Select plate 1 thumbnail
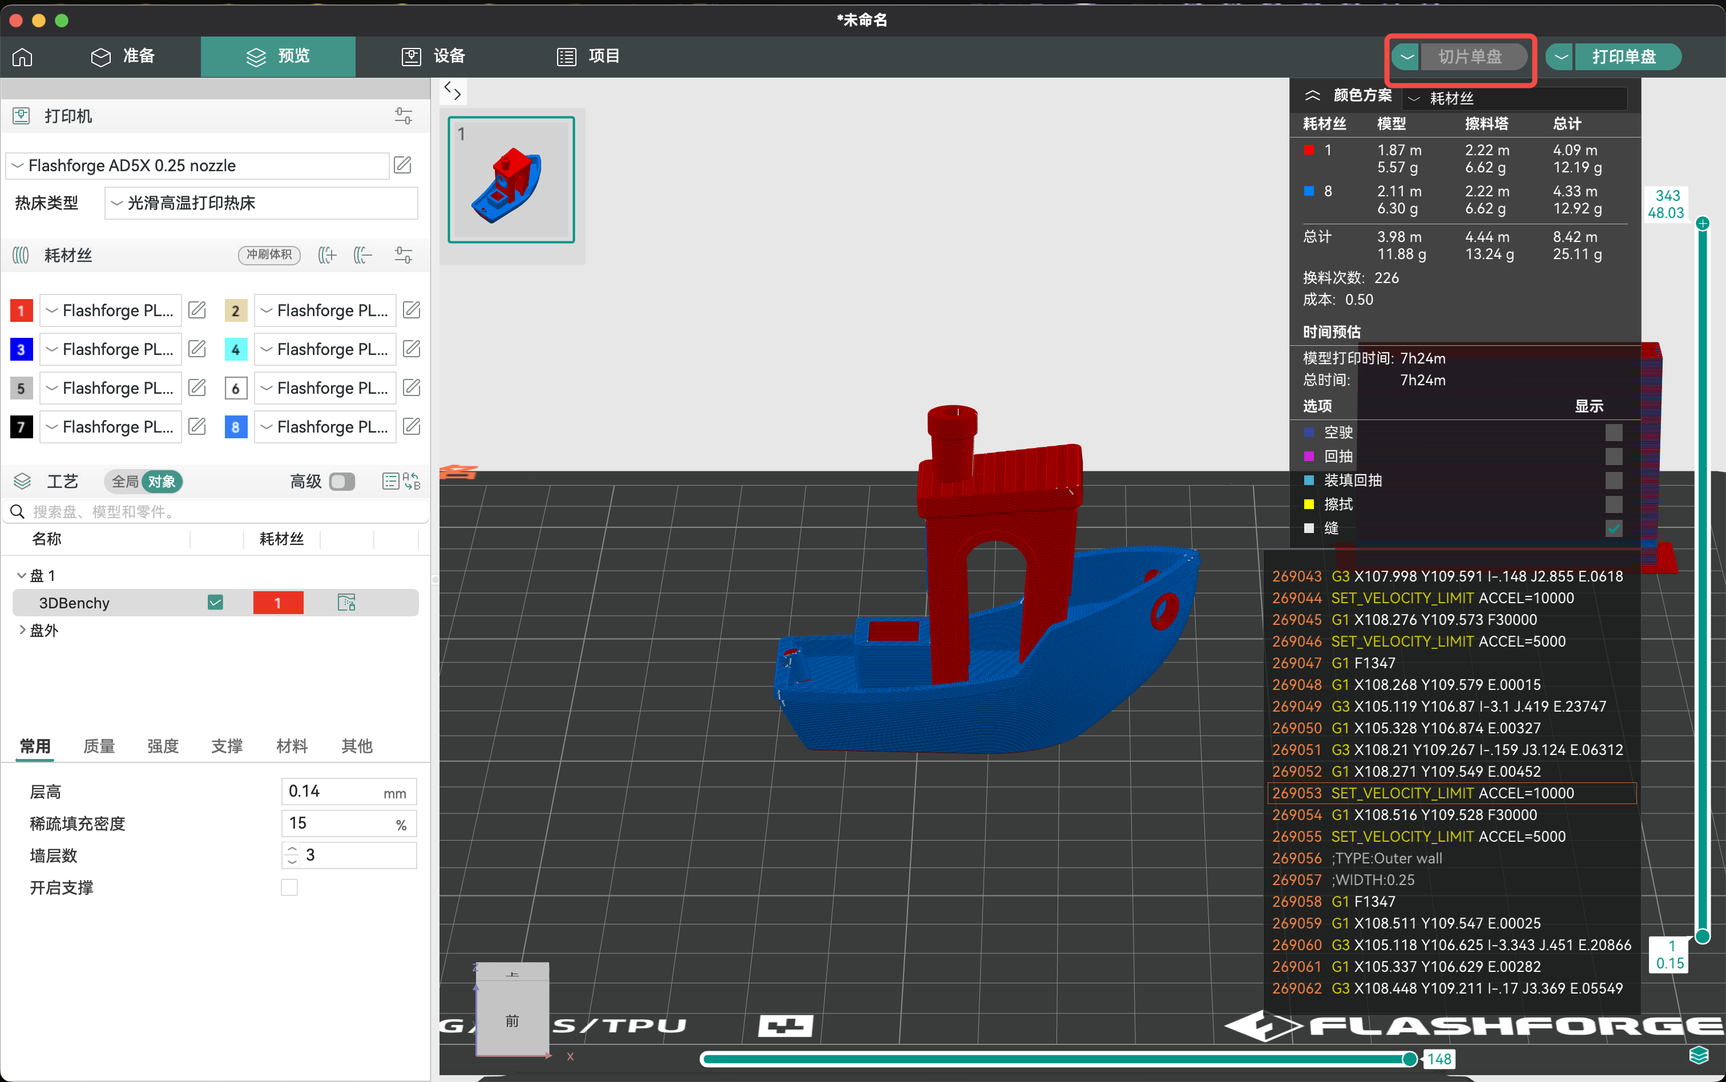The height and width of the screenshot is (1082, 1726). coord(511,180)
